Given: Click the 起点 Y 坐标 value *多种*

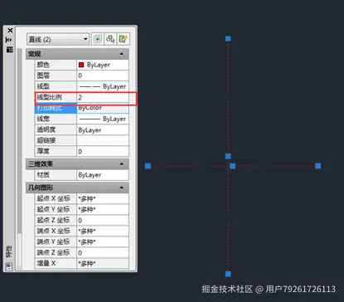Looking at the screenshot, I should click(x=103, y=209).
